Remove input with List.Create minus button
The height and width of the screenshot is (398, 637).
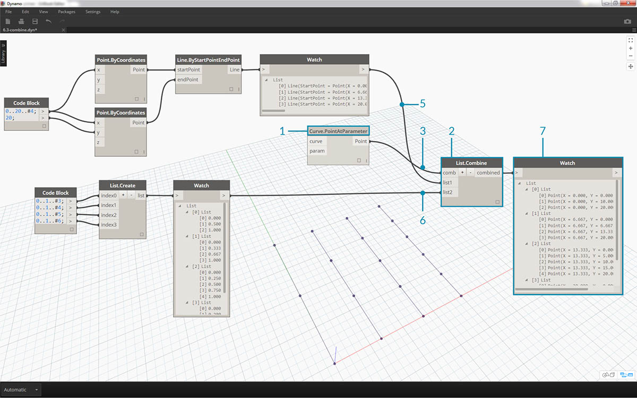(x=131, y=196)
